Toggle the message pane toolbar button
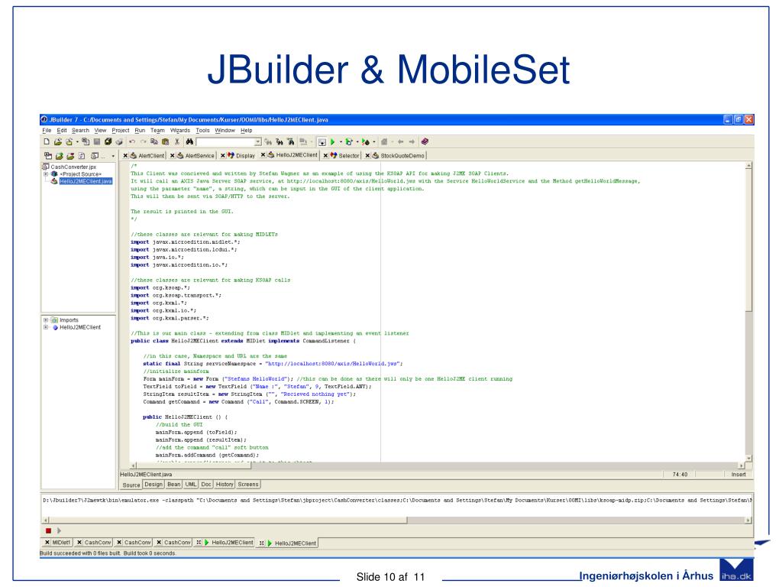 [x=322, y=142]
